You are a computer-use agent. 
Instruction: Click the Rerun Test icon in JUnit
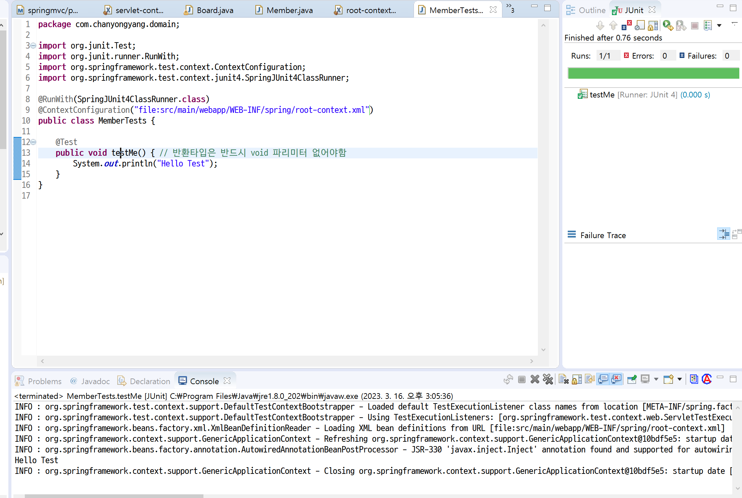click(x=667, y=25)
